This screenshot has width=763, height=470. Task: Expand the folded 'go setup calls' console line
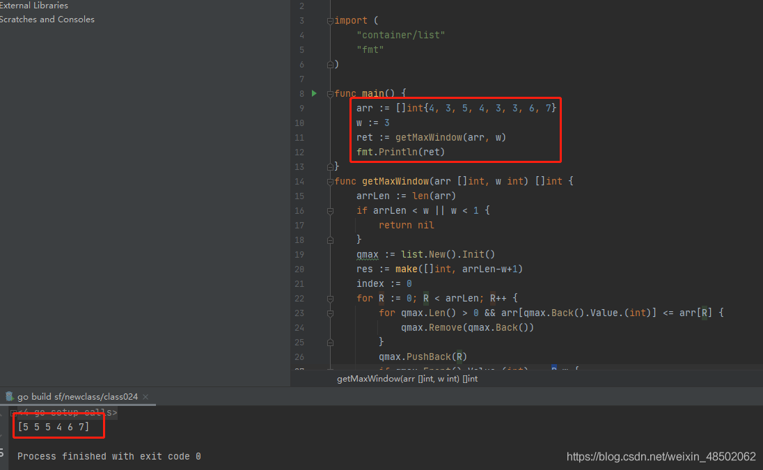(14, 413)
